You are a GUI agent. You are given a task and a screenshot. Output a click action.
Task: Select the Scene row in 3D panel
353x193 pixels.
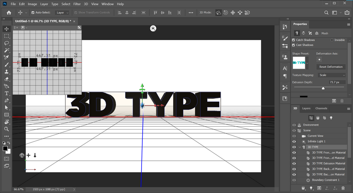coord(307,131)
